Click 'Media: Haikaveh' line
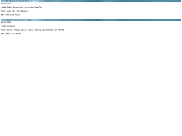The image size is (182, 136). point(8,26)
